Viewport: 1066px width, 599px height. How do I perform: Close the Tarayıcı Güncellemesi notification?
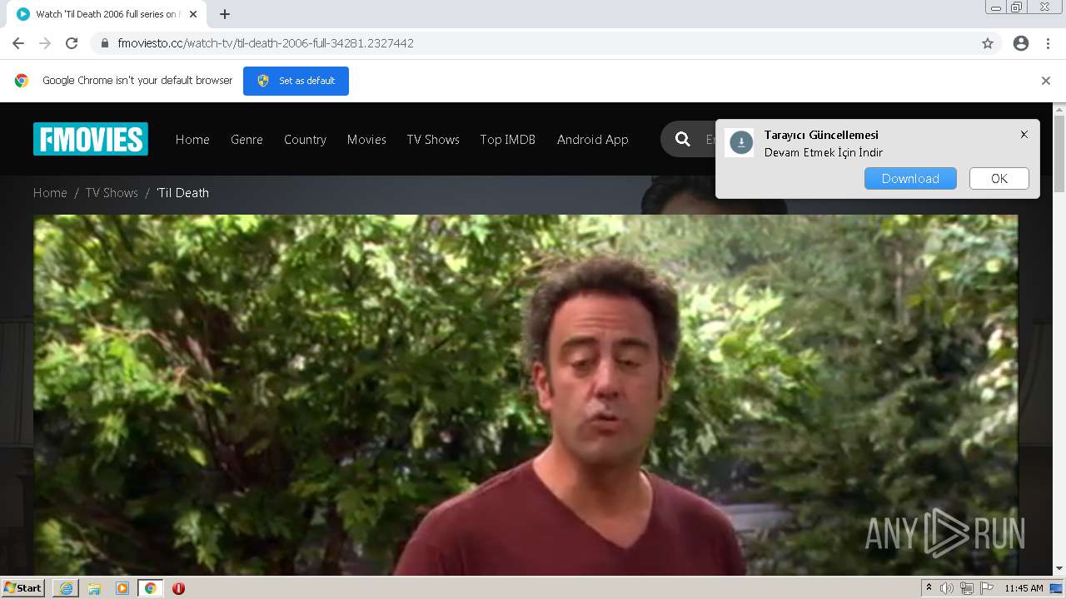[1024, 134]
